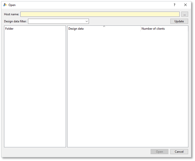Click the Host name input field

[x=100, y=14]
